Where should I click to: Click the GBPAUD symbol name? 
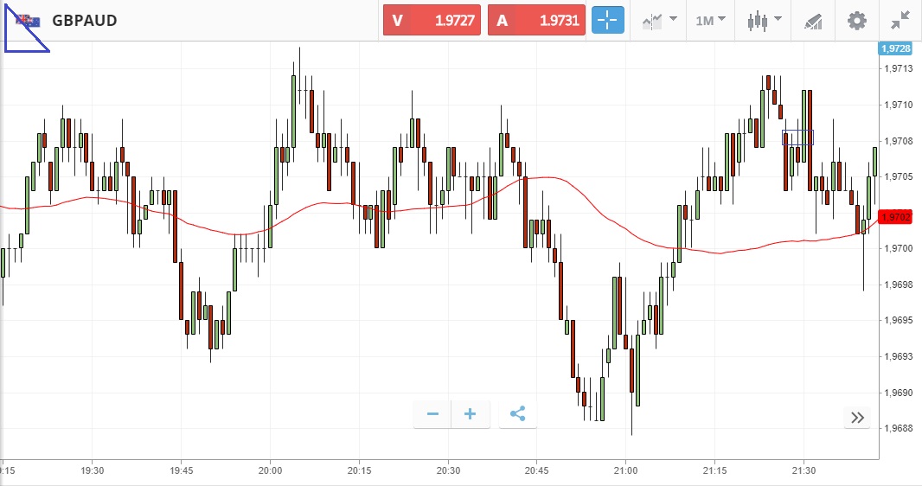pyautogui.click(x=85, y=21)
